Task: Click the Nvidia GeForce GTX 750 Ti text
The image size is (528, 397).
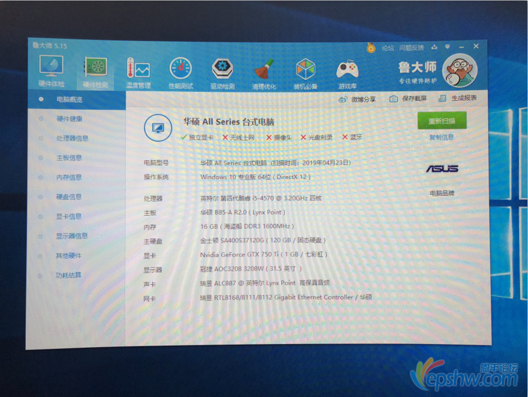Action: click(263, 255)
